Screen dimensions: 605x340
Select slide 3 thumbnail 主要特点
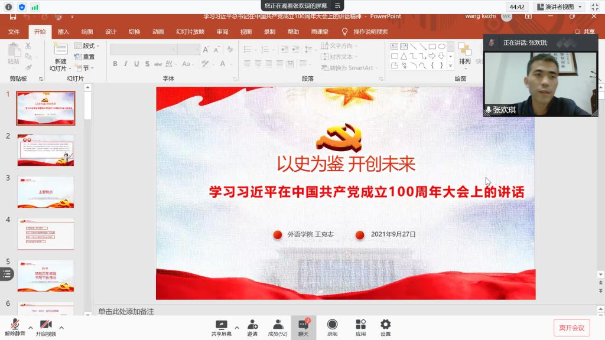click(x=45, y=192)
